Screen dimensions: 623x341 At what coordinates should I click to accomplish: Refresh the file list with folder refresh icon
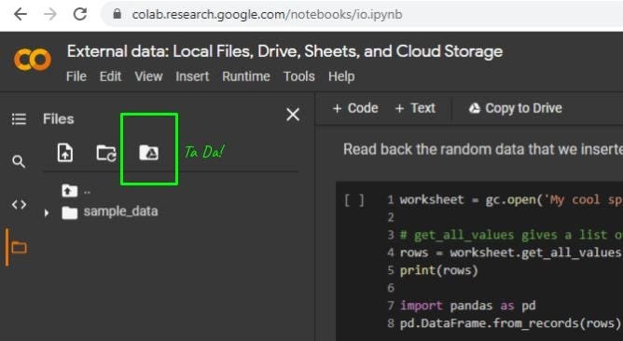pyautogui.click(x=106, y=153)
